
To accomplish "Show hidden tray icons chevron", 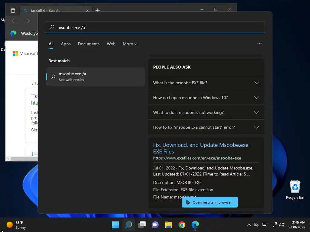I will point(249,225).
